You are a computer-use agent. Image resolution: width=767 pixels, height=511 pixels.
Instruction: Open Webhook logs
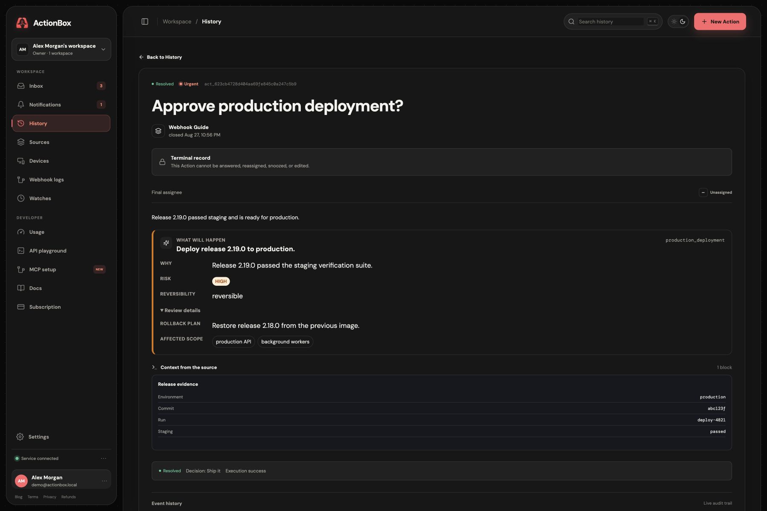pyautogui.click(x=61, y=180)
